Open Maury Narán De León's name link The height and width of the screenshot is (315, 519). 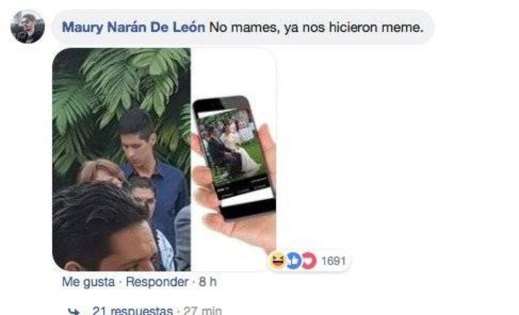click(x=134, y=27)
